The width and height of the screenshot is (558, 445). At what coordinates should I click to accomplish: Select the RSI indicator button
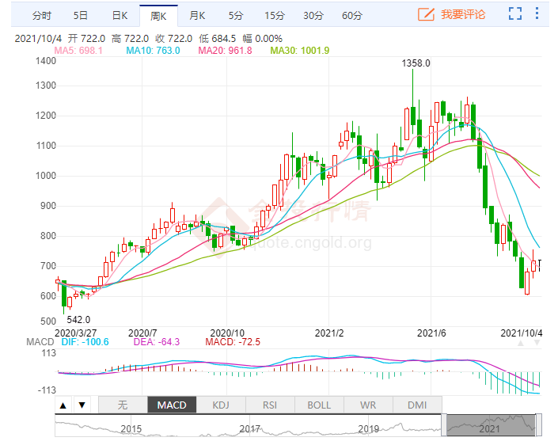(x=270, y=405)
